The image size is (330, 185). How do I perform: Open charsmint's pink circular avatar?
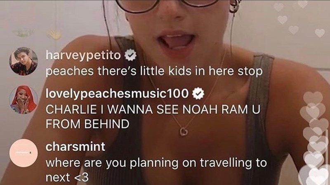[24, 153]
